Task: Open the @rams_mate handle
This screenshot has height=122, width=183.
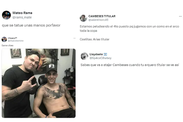Action: click(x=22, y=17)
